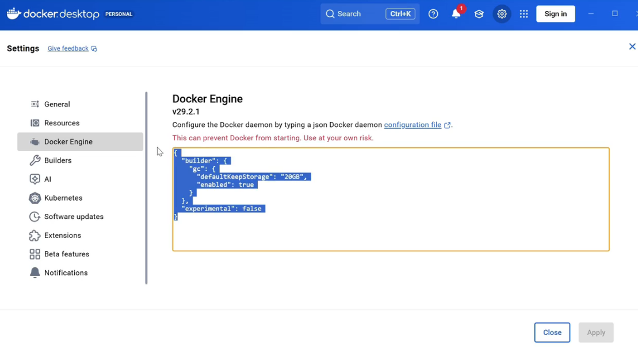
Task: Maximize the Docker Desktop window
Action: (615, 14)
